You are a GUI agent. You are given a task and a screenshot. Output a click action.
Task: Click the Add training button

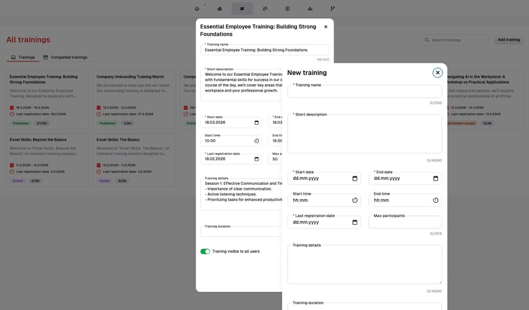pos(508,40)
